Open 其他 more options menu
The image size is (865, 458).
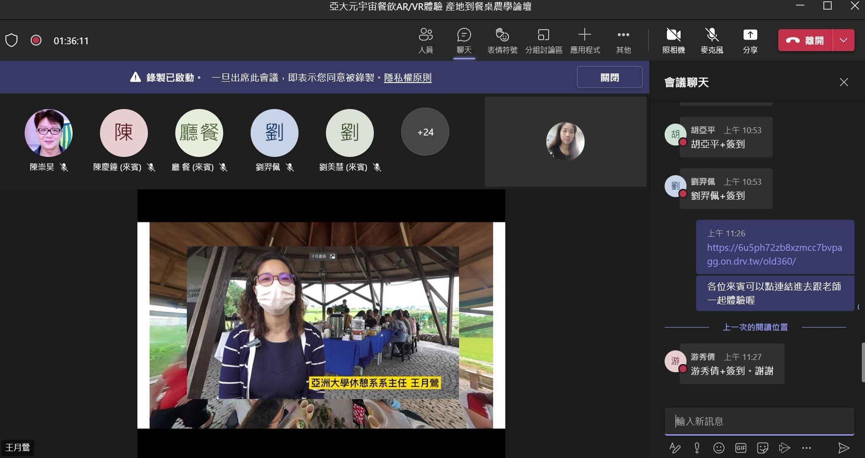tap(623, 41)
